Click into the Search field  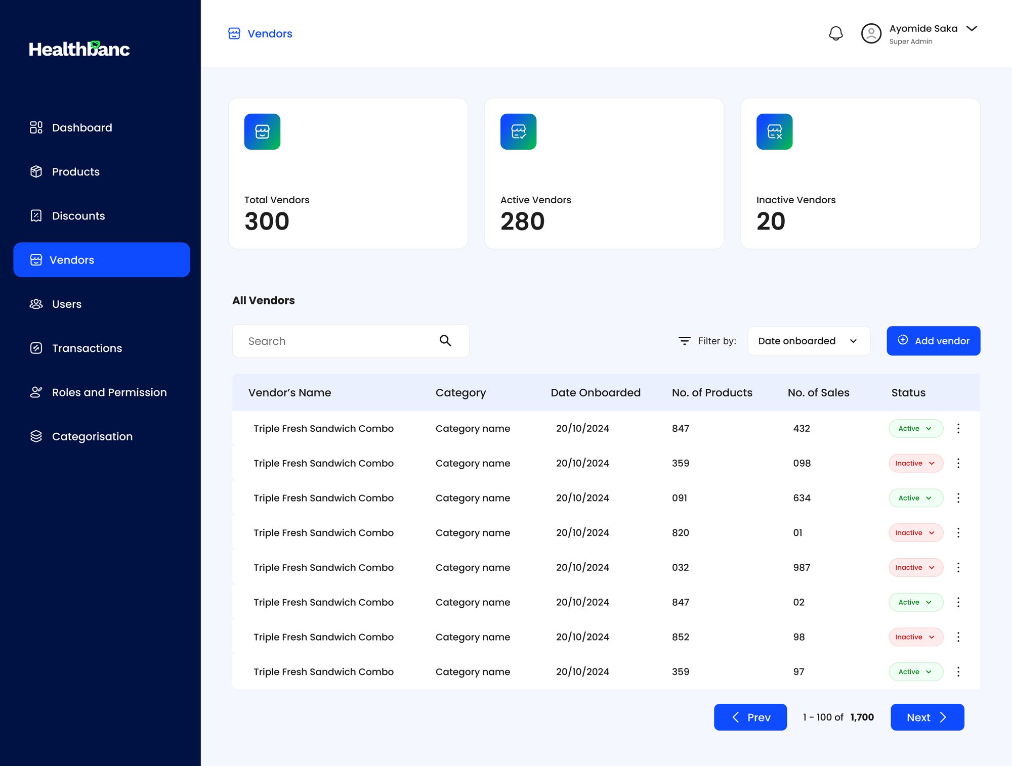(x=351, y=341)
